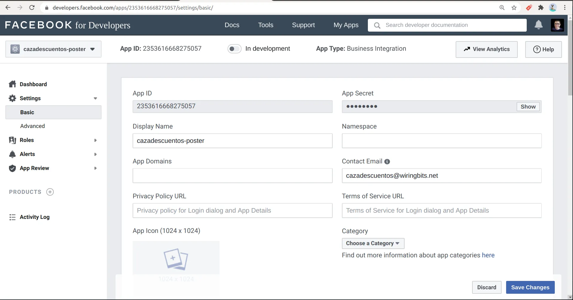The width and height of the screenshot is (573, 300).
Task: Open the Docs menu
Action: [x=232, y=25]
